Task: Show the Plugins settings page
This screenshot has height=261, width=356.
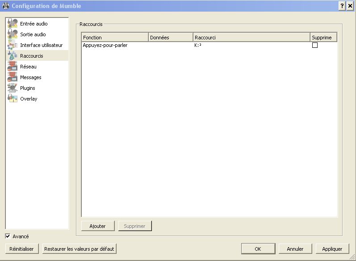Action: [x=37, y=88]
